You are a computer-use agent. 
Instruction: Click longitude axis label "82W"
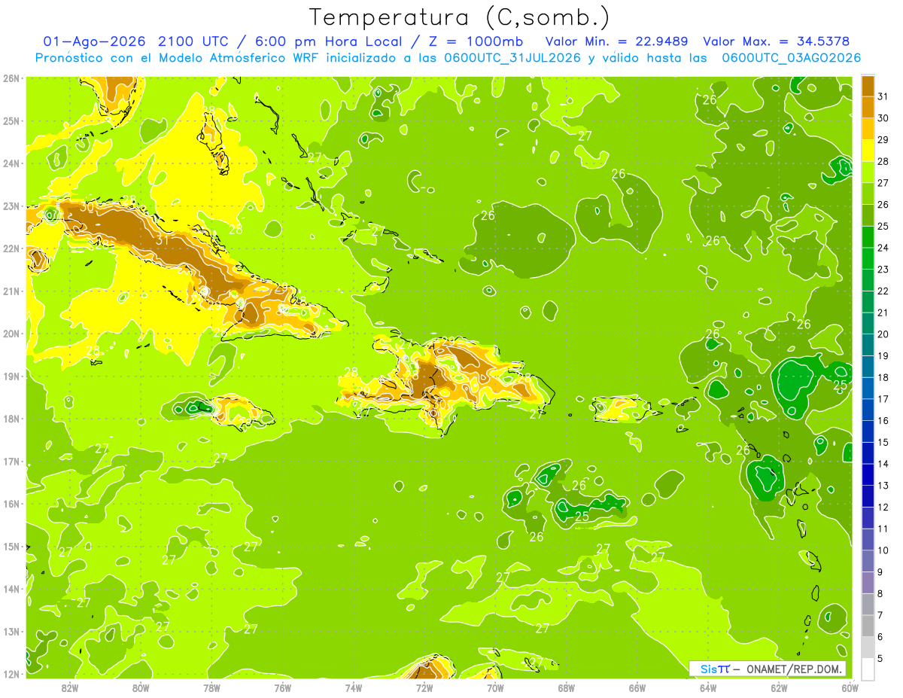tap(69, 687)
